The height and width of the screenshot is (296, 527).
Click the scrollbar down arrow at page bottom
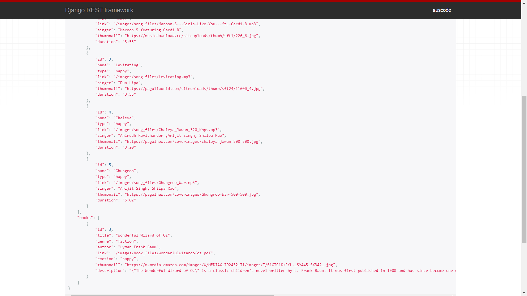tap(524, 293)
